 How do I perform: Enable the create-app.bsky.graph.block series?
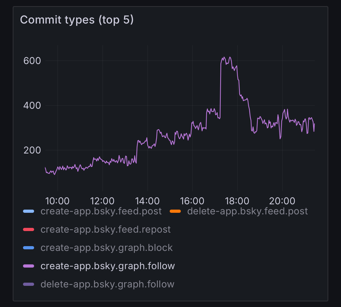107,248
